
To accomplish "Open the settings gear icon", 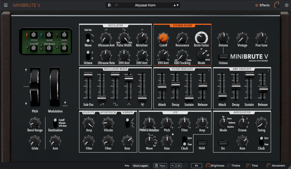I will pos(286,5).
